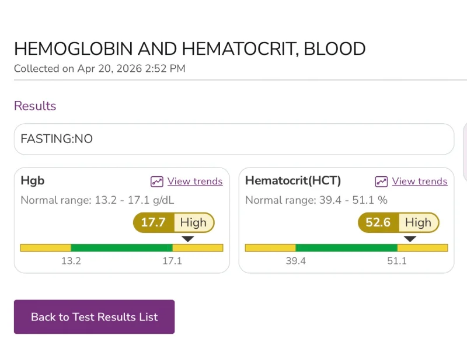Click the Hematocrit marker triangle above the bar
The height and width of the screenshot is (349, 467).
(x=410, y=239)
